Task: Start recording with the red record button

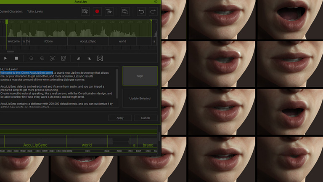Action: (x=97, y=11)
